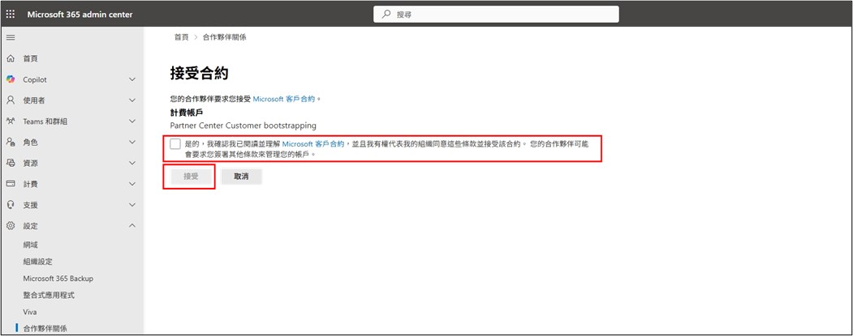Click the 首頁 home icon in sidebar
Image resolution: width=853 pixels, height=336 pixels.
11,58
